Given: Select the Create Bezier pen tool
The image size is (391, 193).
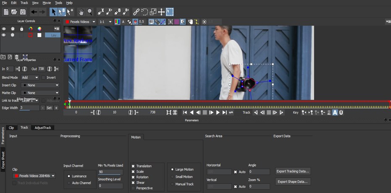Looking at the screenshot, I should 117,12.
